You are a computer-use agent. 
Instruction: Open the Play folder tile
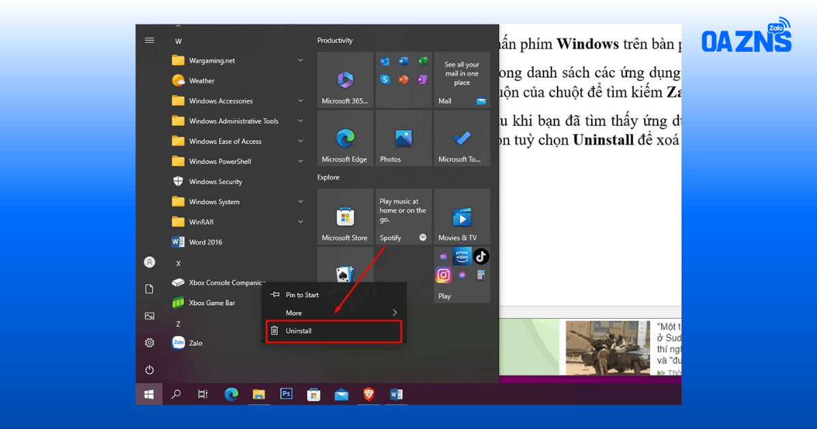click(462, 275)
